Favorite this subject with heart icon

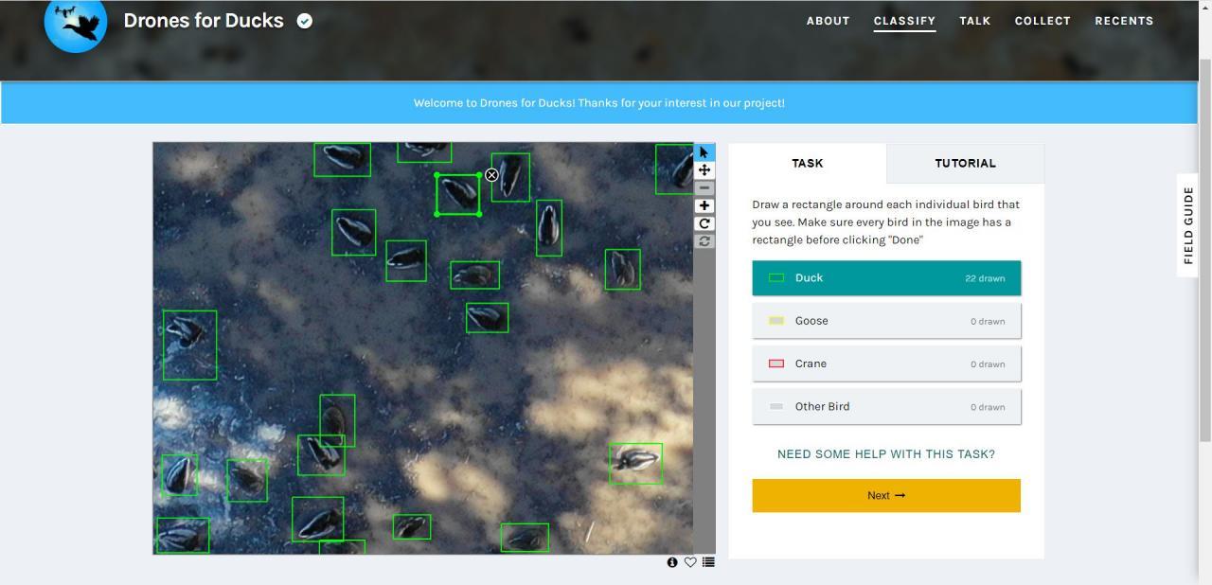(690, 562)
